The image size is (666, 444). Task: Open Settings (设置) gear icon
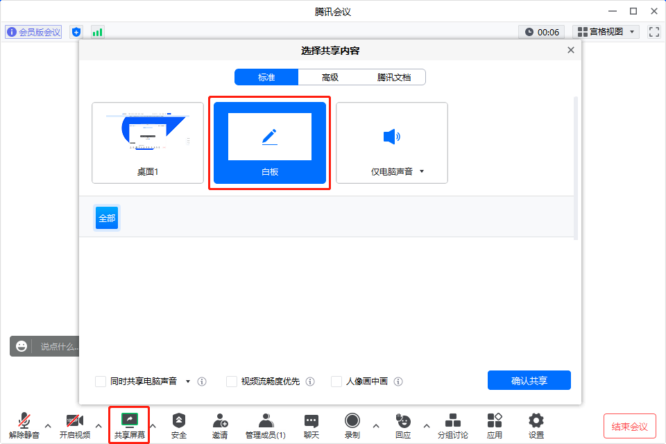click(536, 420)
